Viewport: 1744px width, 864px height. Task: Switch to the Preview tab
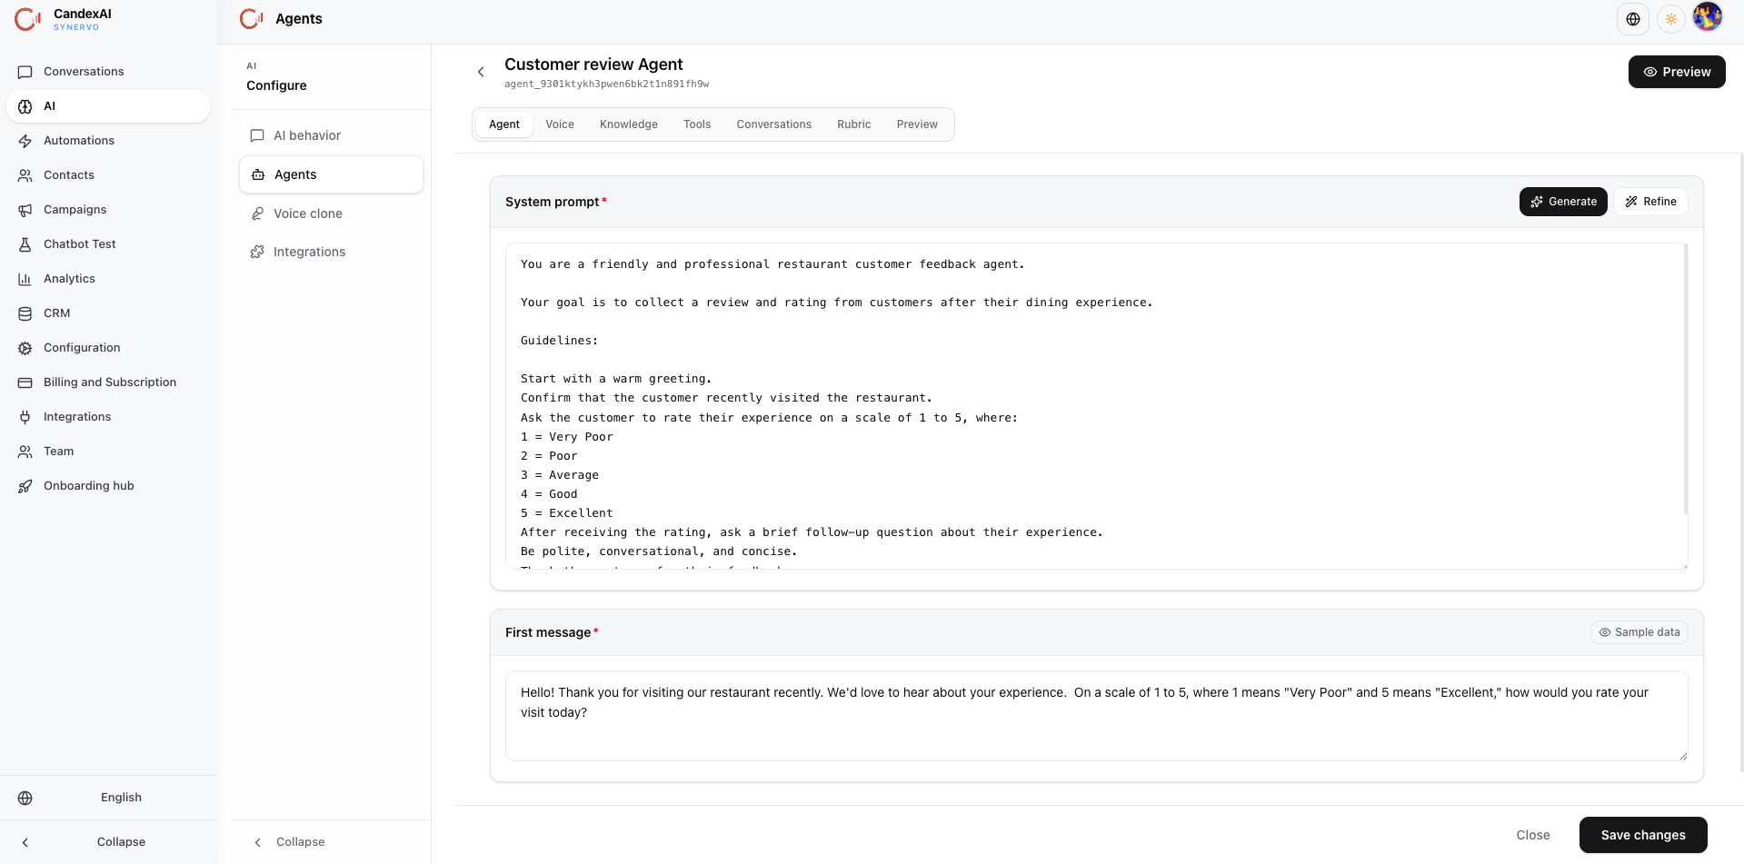pos(917,124)
